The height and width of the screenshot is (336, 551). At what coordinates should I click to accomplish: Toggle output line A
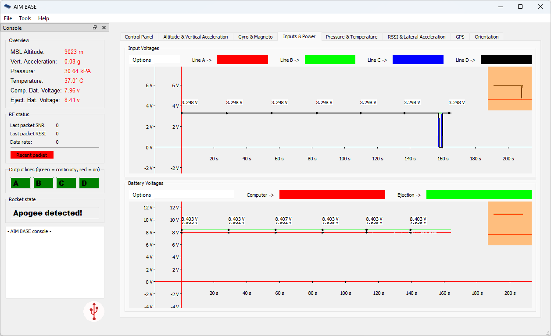pos(21,183)
